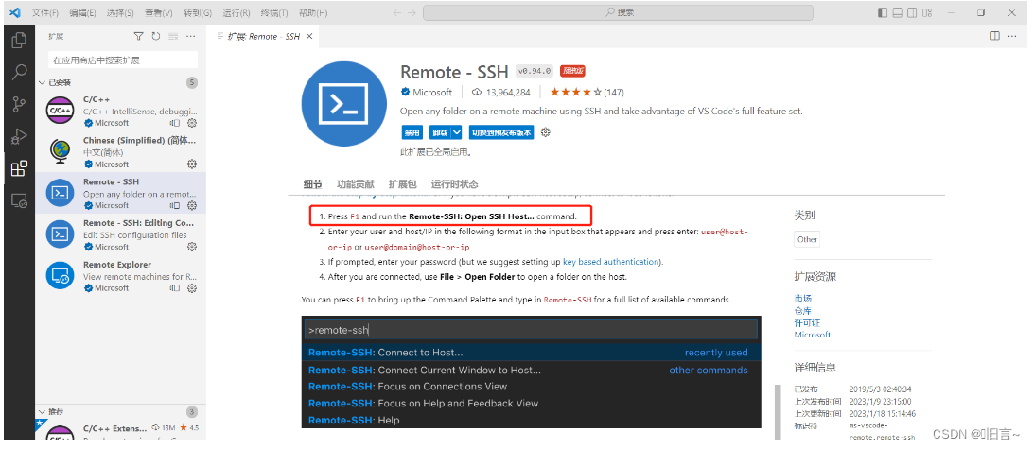
Task: Toggle the secondary side bar
Action: [x=912, y=12]
